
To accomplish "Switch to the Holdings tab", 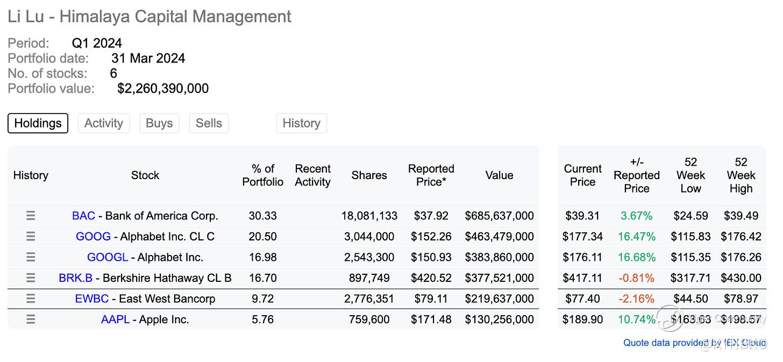I will (38, 123).
